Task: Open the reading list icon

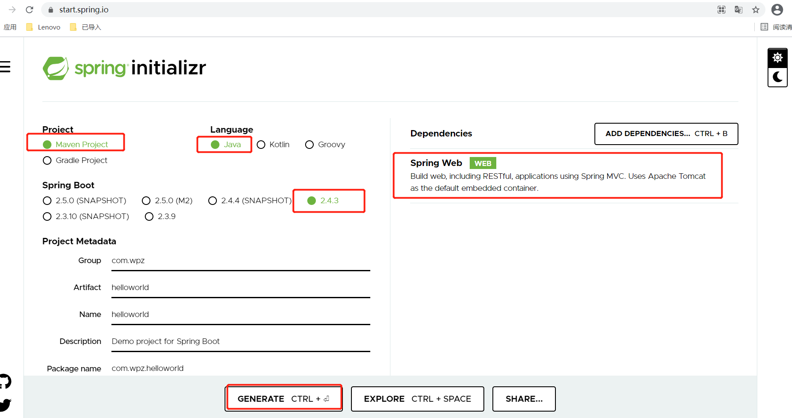Action: coord(764,27)
